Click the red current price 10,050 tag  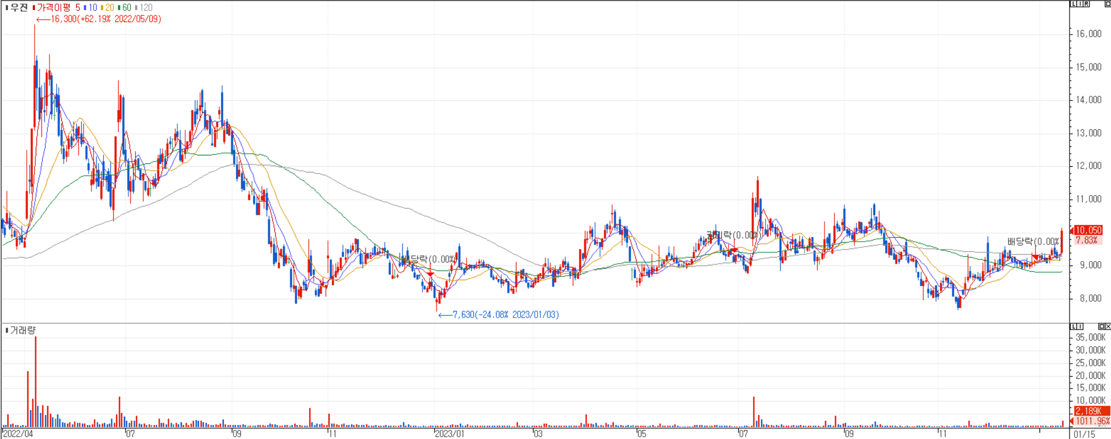1088,230
